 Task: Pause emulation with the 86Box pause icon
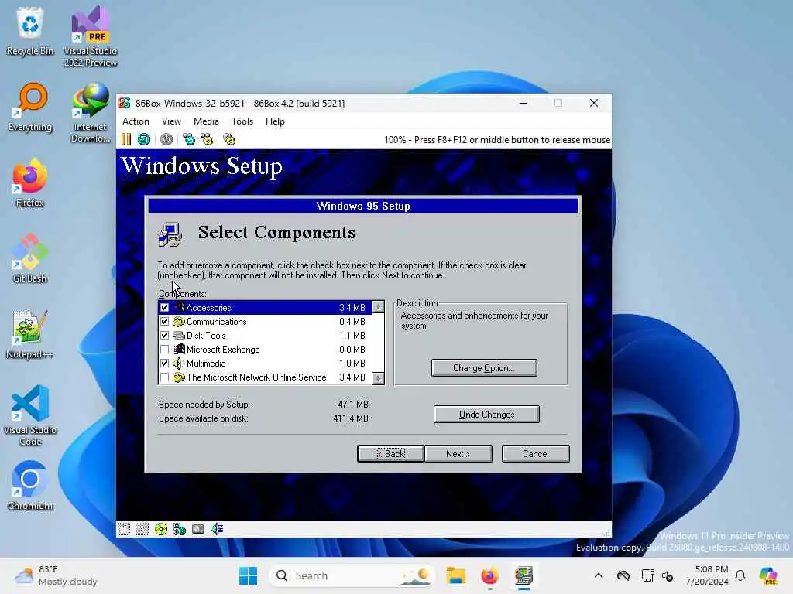pyautogui.click(x=126, y=139)
